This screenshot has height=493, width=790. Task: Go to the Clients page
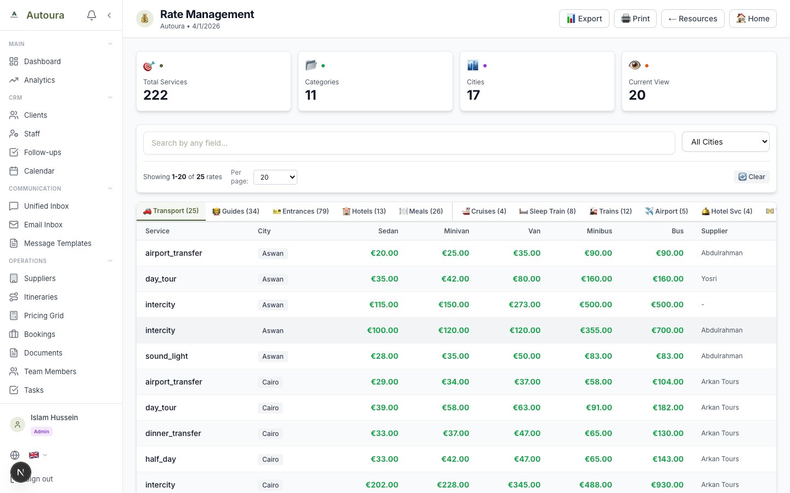click(x=61, y=115)
